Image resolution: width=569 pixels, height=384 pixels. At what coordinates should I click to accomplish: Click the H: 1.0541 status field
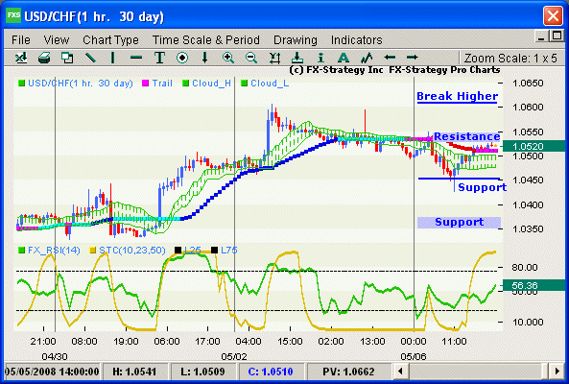(134, 372)
